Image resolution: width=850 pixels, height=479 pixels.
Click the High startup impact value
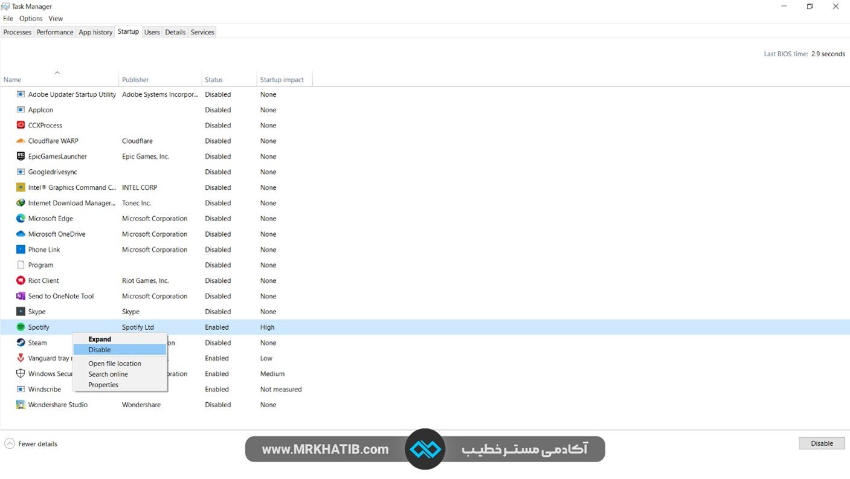tap(267, 327)
